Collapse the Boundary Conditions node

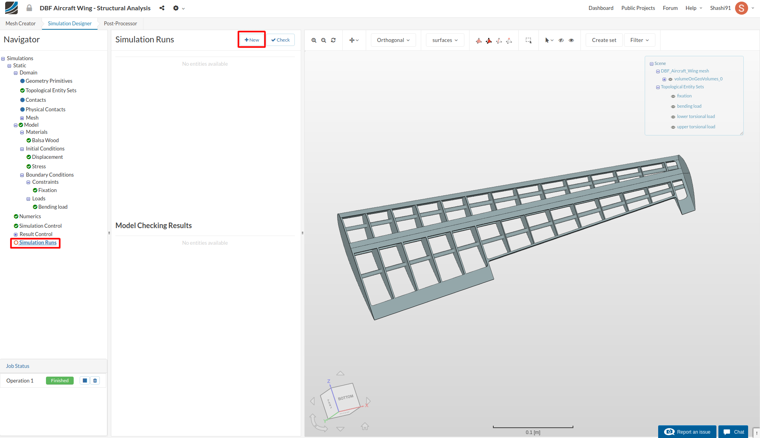22,175
